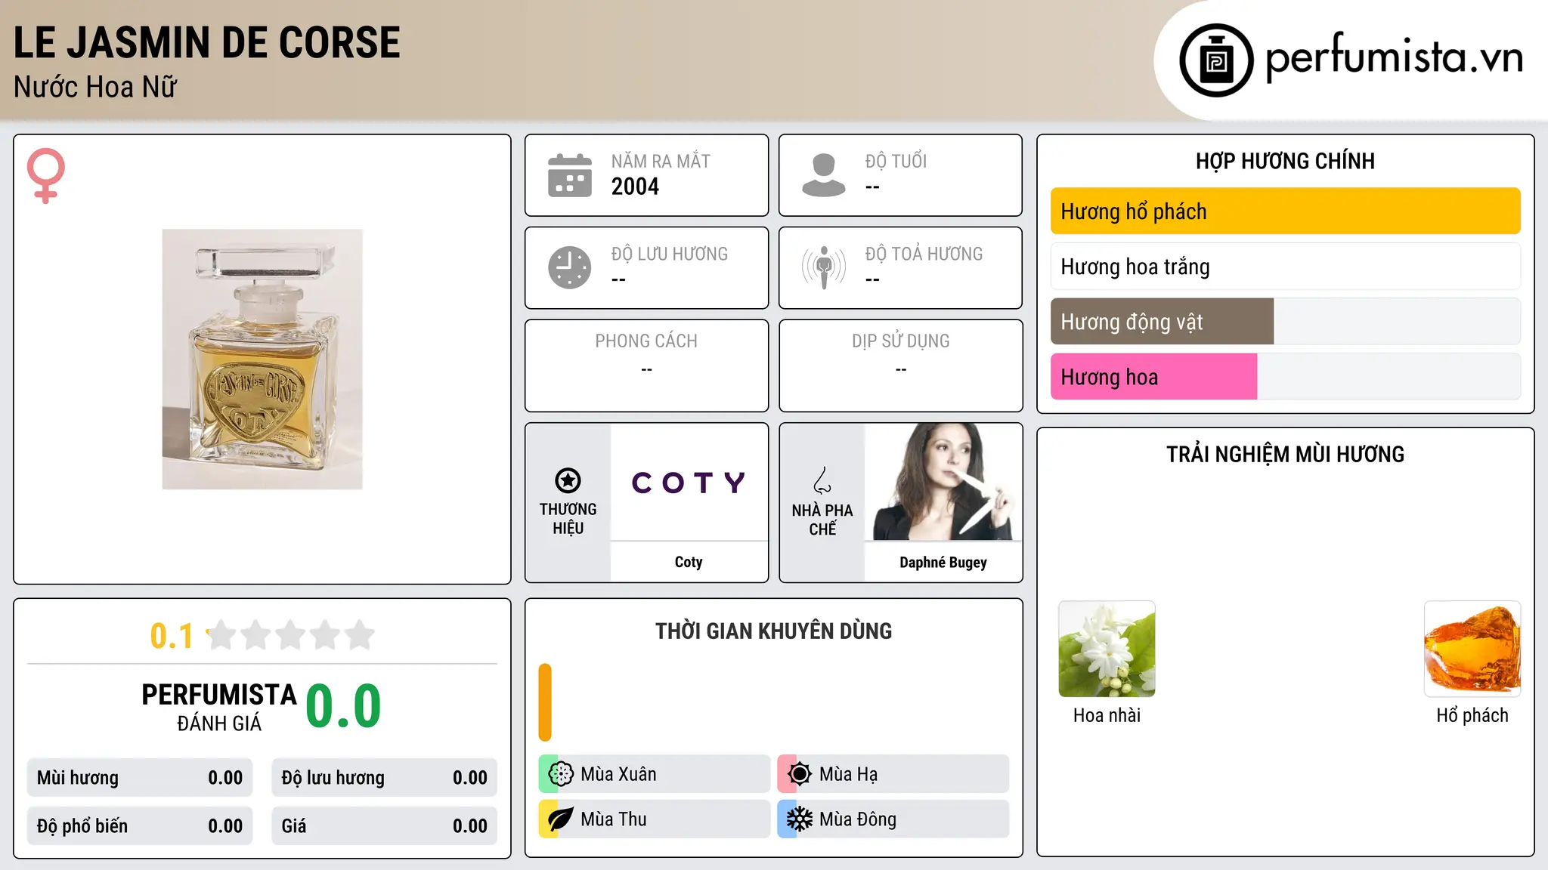Viewport: 1548px width, 870px height.
Task: Click the NHÀ PHA CHẾ label
Action: click(822, 520)
